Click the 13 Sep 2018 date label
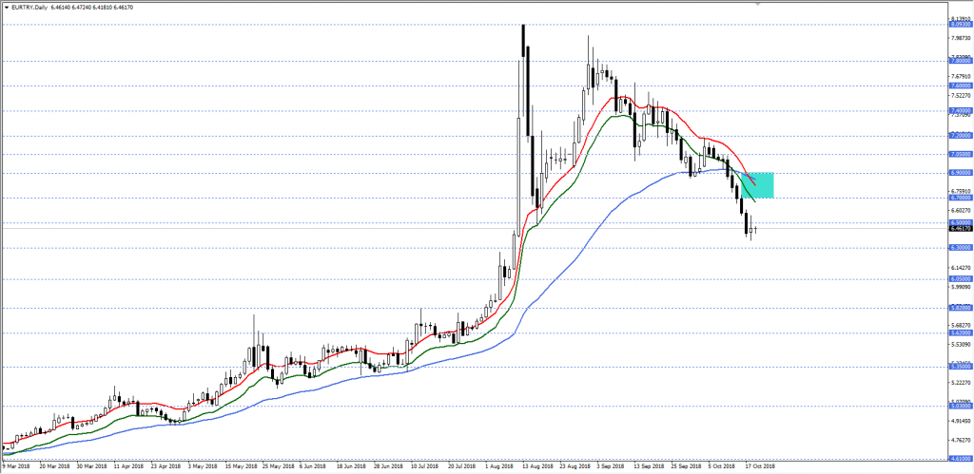Viewport: 974px width, 474px height. pyautogui.click(x=651, y=465)
